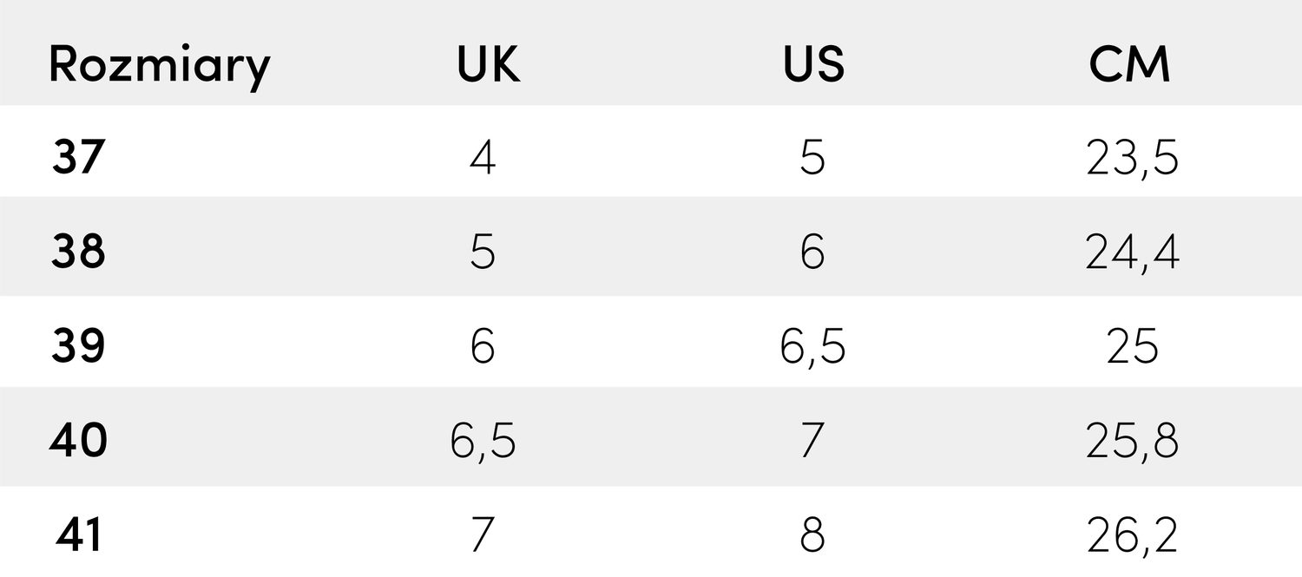Click UK value 6,5 in size 40 row
This screenshot has height=577, width=1302.
[x=483, y=442]
